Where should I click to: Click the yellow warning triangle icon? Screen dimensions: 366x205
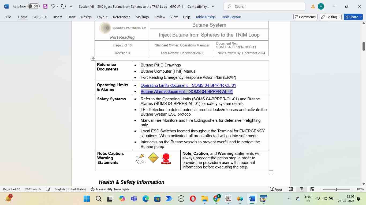click(313, 6)
